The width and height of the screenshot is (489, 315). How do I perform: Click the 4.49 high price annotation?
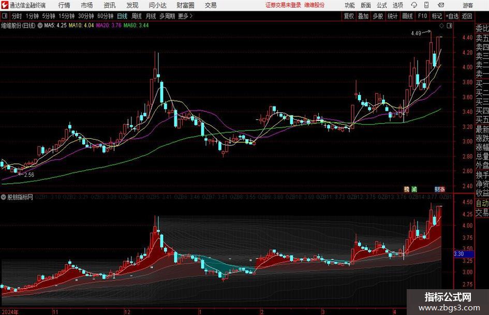click(416, 33)
